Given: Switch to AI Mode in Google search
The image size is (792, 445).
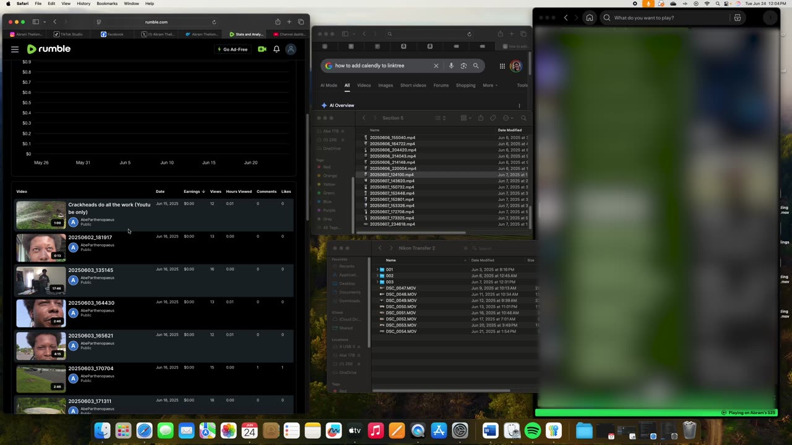Looking at the screenshot, I should (x=329, y=85).
